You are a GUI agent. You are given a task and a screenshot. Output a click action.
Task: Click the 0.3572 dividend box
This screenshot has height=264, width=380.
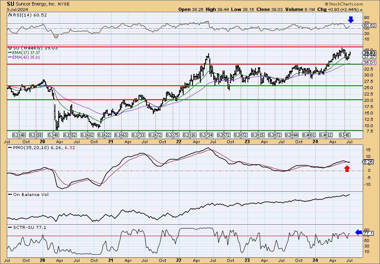(x=223, y=135)
